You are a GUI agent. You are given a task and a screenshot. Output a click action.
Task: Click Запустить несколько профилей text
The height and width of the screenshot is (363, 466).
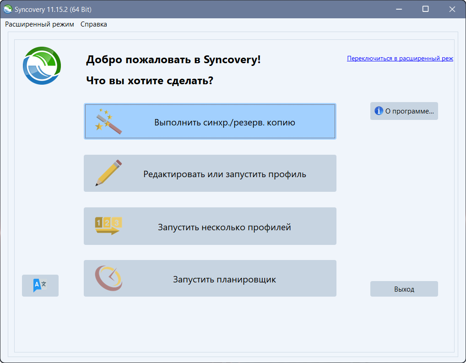click(224, 227)
